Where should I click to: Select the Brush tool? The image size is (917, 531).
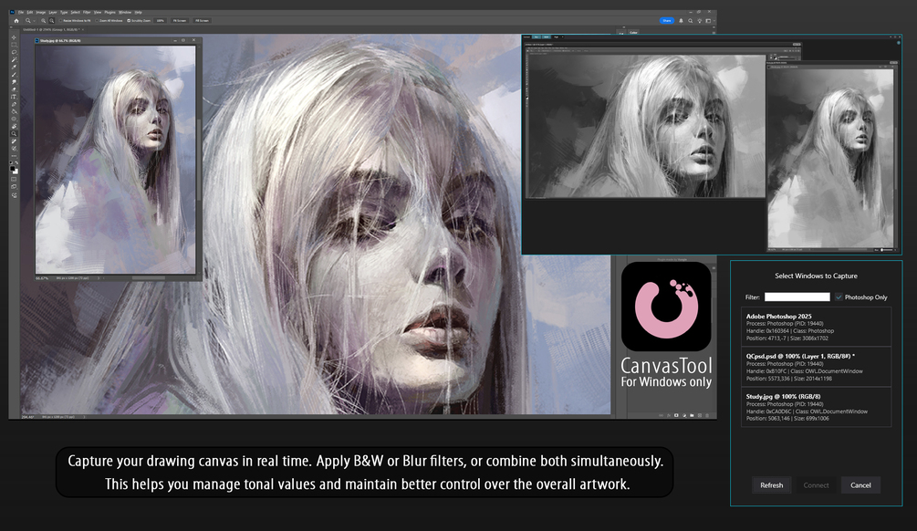[14, 74]
